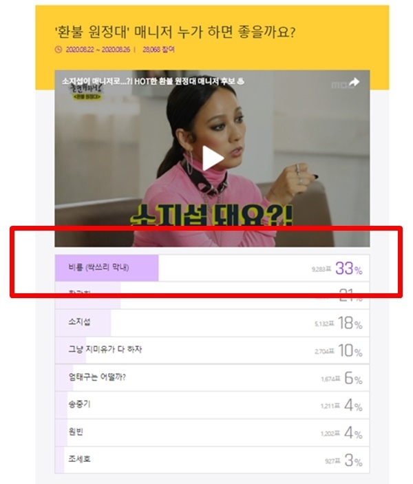Screen dimensions: 413x484
Task: Select the 조세호 poll option
Action: [213, 460]
